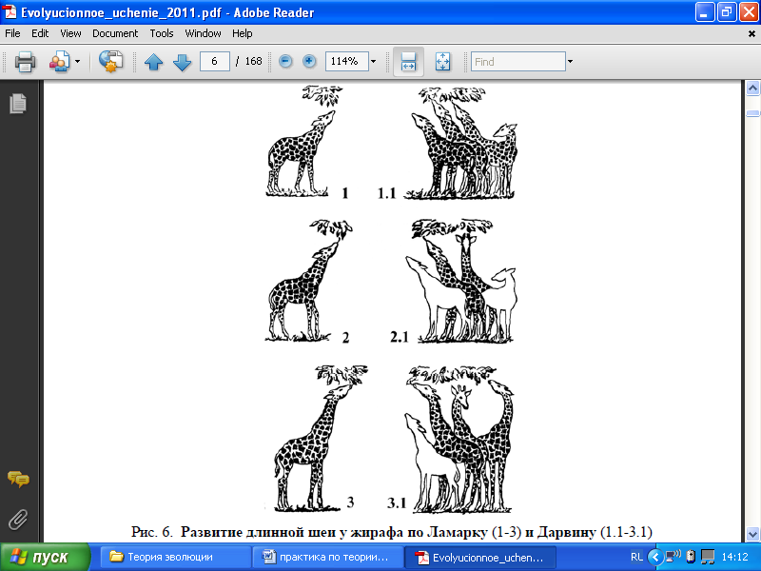Click the scrollbar up arrow
Viewport: 761px width, 571px height.
(x=752, y=89)
